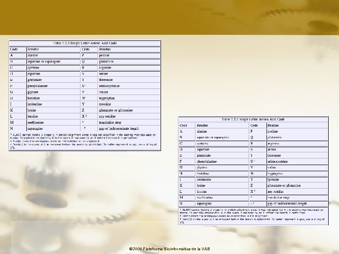339x254 pixels.
Task: Click the title of the lower-right amino acid table
Action: coord(253,119)
